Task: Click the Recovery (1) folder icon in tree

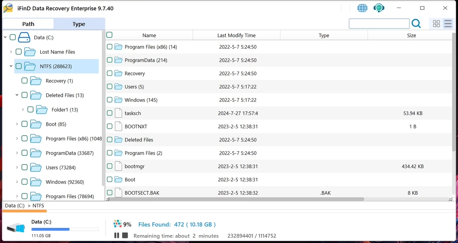Action: click(x=36, y=81)
